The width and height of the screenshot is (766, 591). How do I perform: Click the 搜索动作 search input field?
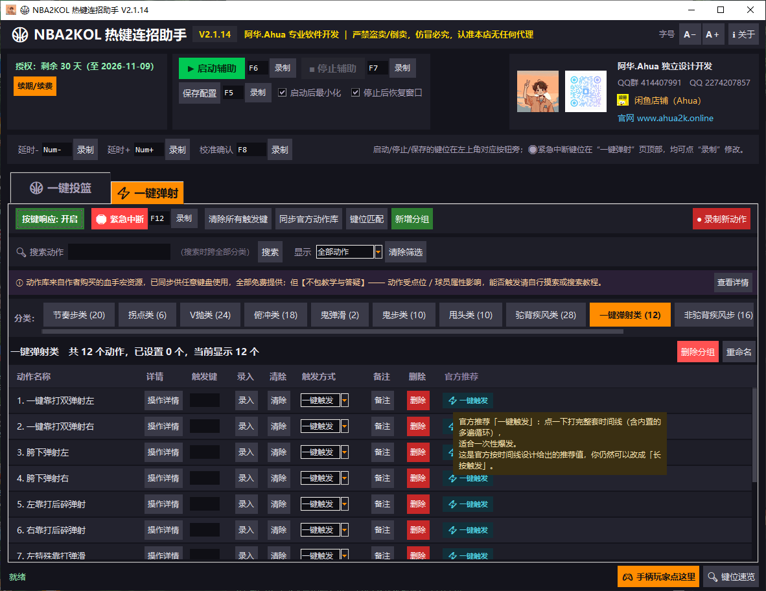tap(119, 252)
